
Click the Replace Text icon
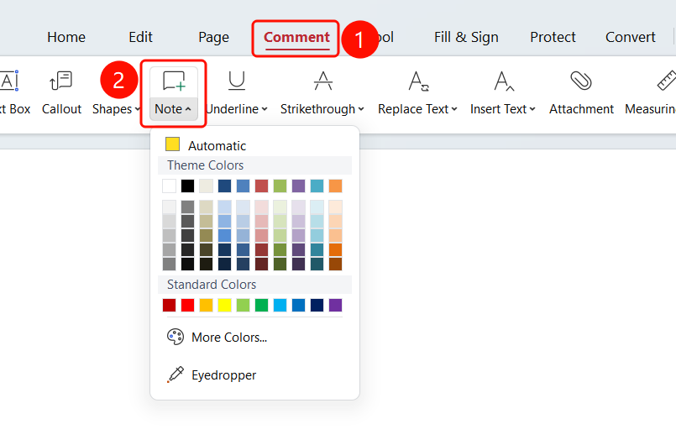418,81
